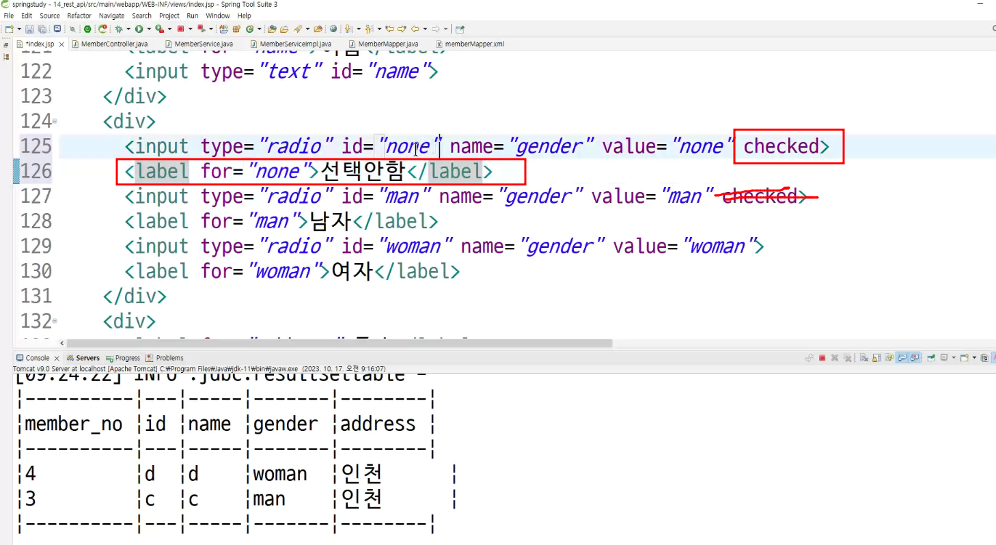Click the green Run button icon
996x545 pixels.
[x=139, y=29]
